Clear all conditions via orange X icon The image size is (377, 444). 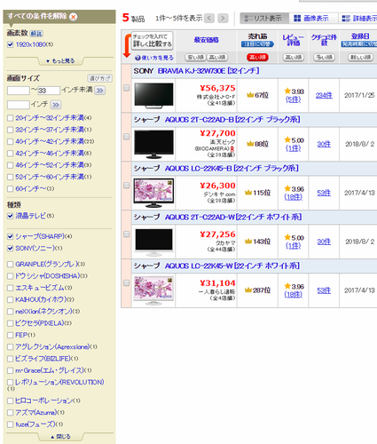point(74,17)
